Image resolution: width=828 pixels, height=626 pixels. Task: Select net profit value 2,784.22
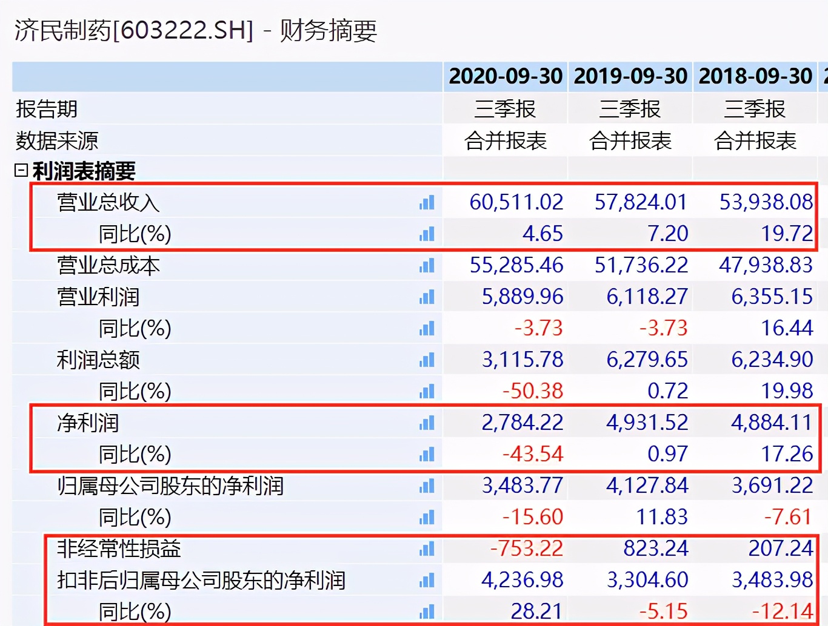pos(523,423)
